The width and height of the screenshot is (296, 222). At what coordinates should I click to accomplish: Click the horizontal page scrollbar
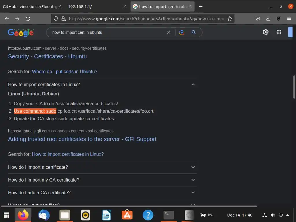(x=129, y=206)
